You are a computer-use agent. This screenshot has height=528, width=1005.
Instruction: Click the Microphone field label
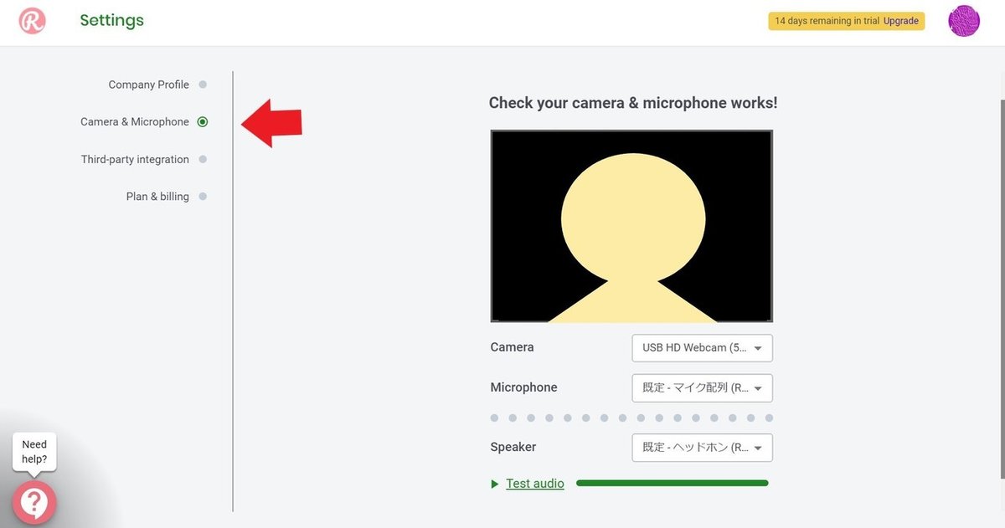click(523, 387)
